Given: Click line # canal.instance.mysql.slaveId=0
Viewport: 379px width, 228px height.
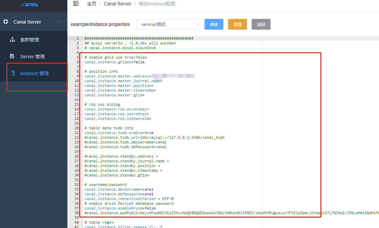Looking at the screenshot, I should pos(120,48).
